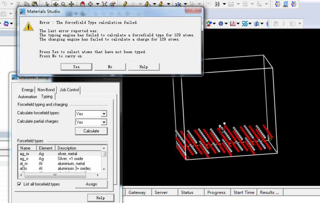The image size is (320, 203).
Task: Activate the 3D rotation tool
Action: (x=55, y=4)
